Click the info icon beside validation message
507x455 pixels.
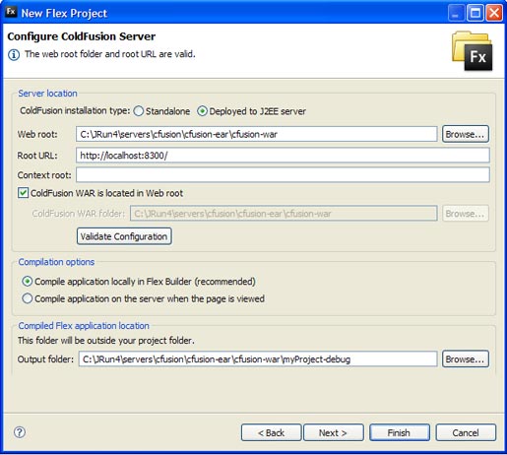point(14,54)
